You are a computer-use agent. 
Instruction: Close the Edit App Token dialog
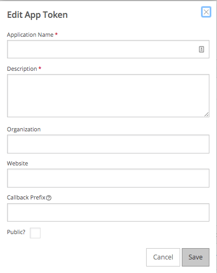tap(206, 12)
